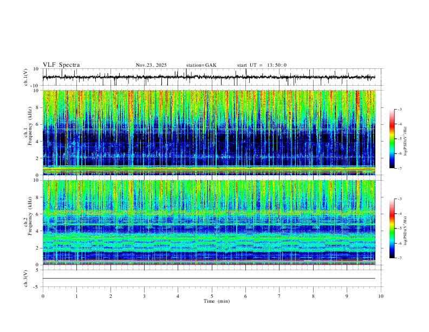
Task: Click the 'station=GAK' label
Action: click(201, 65)
